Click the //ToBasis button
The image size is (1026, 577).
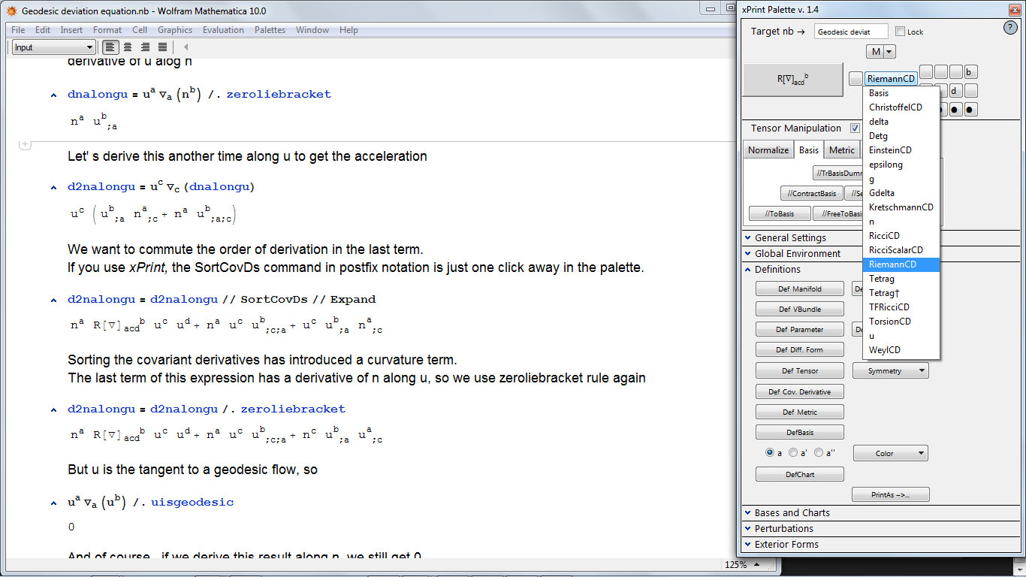pyautogui.click(x=780, y=214)
